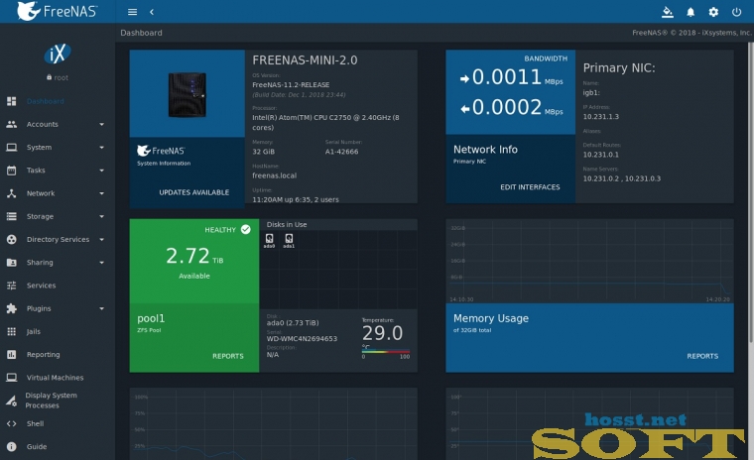Click the EDIT INTERFACES button

[x=530, y=187]
